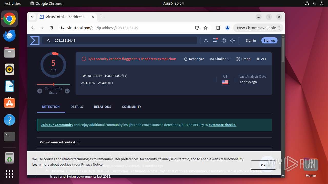Expand the Similar dropdown

(x=220, y=59)
